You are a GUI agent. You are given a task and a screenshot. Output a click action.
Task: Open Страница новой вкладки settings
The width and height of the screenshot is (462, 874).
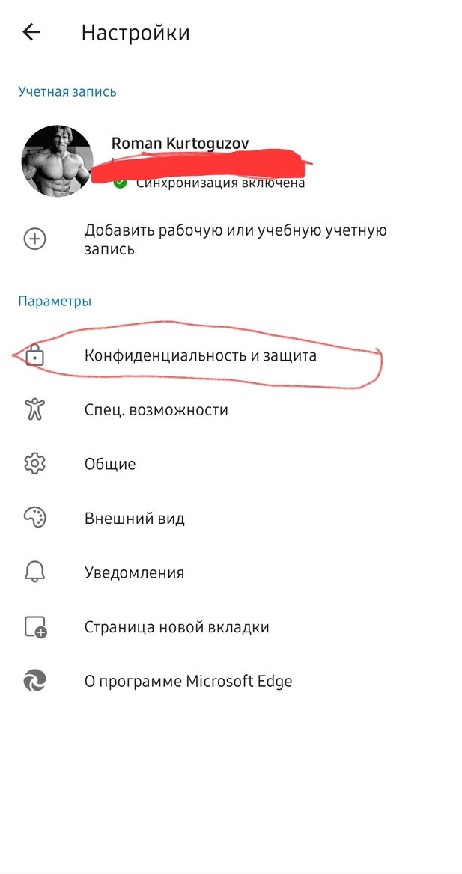(x=231, y=627)
